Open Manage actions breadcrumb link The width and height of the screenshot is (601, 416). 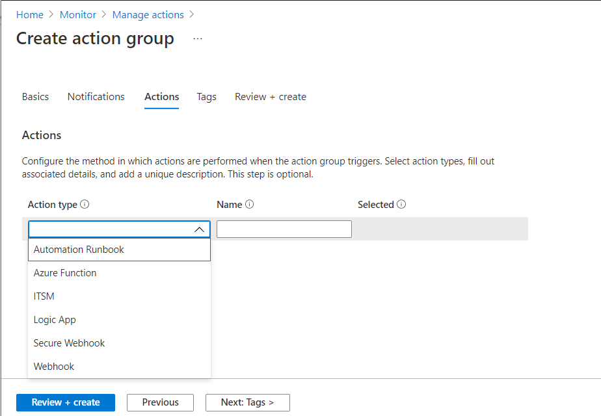click(x=148, y=15)
